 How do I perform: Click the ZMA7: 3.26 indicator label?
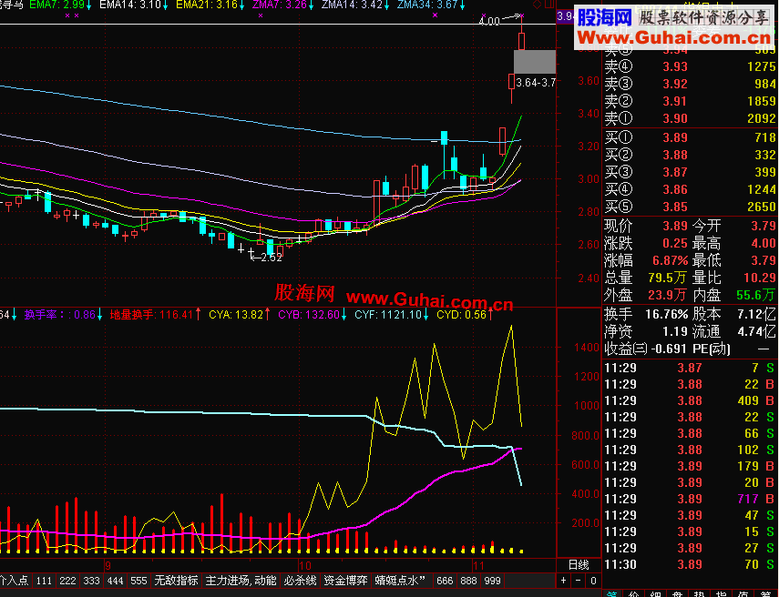click(282, 5)
